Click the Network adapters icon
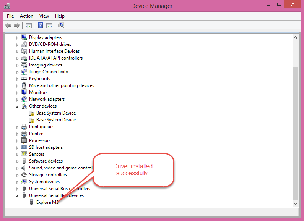This screenshot has width=304, height=221. 24,99
